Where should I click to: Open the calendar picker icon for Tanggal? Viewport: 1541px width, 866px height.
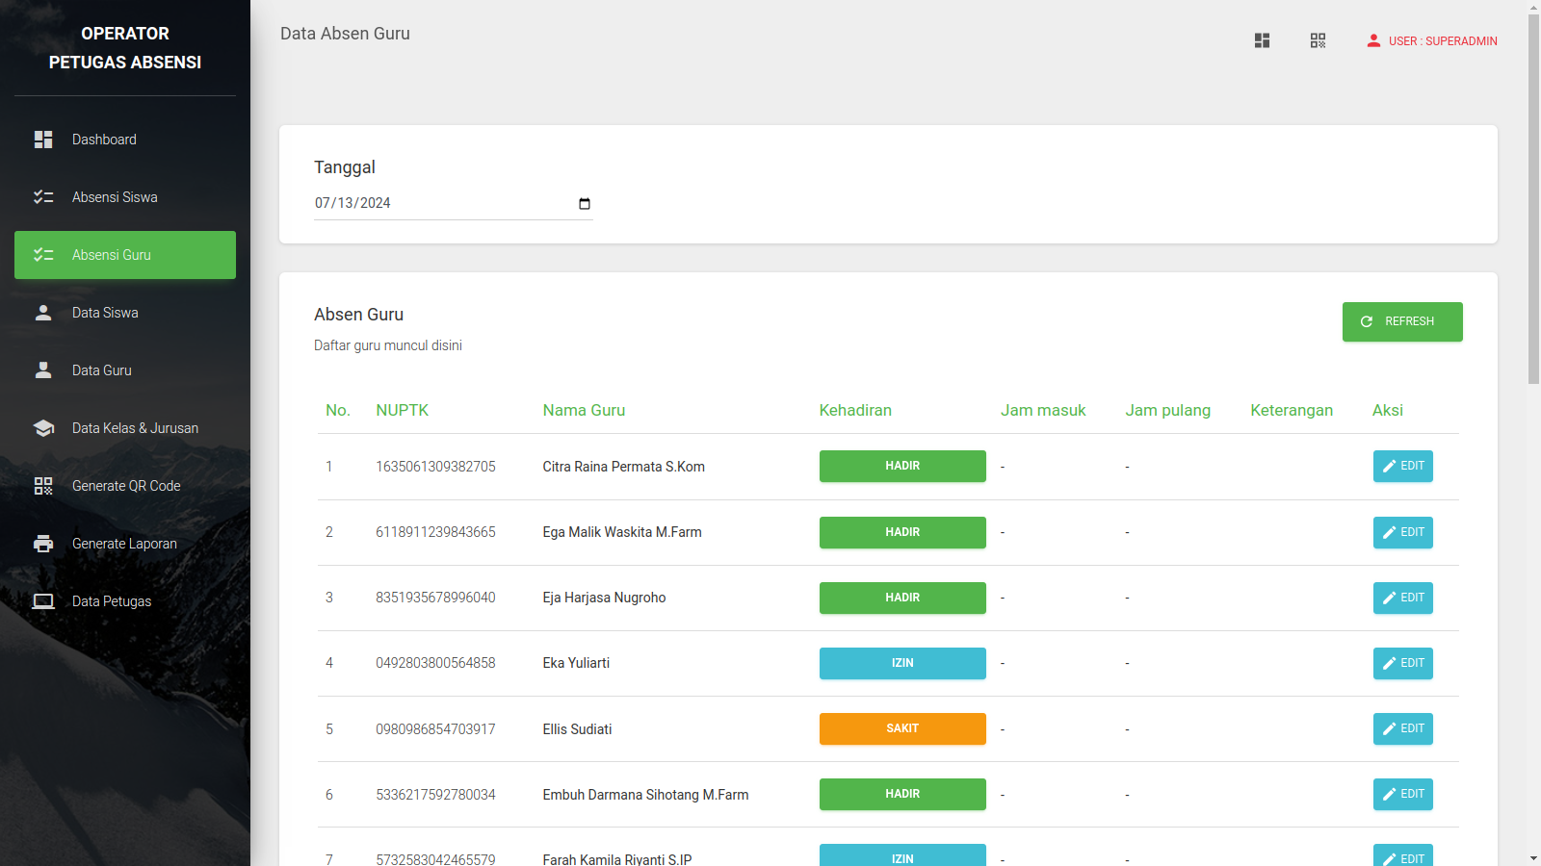click(x=584, y=203)
